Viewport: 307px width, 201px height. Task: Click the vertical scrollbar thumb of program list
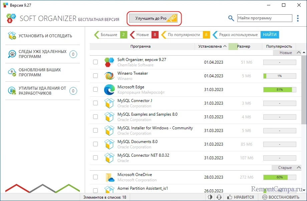click(304, 90)
